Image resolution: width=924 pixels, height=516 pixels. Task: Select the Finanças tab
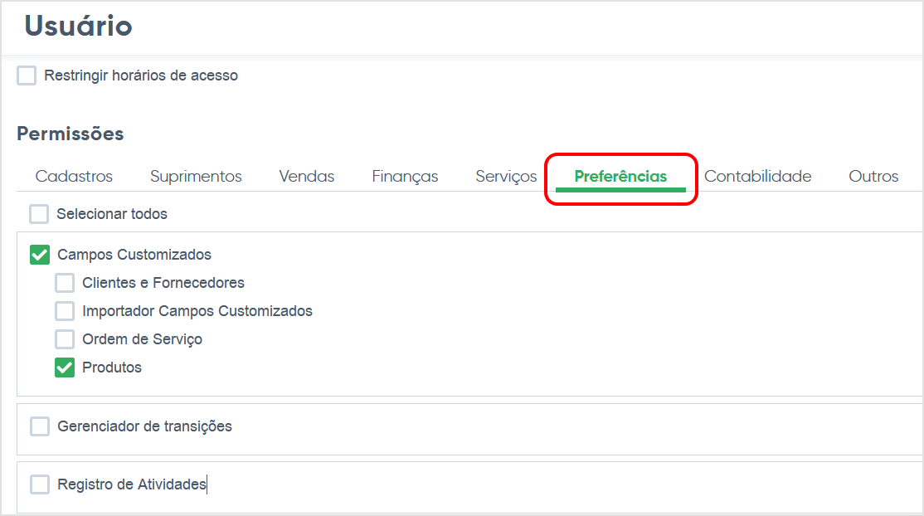click(405, 177)
